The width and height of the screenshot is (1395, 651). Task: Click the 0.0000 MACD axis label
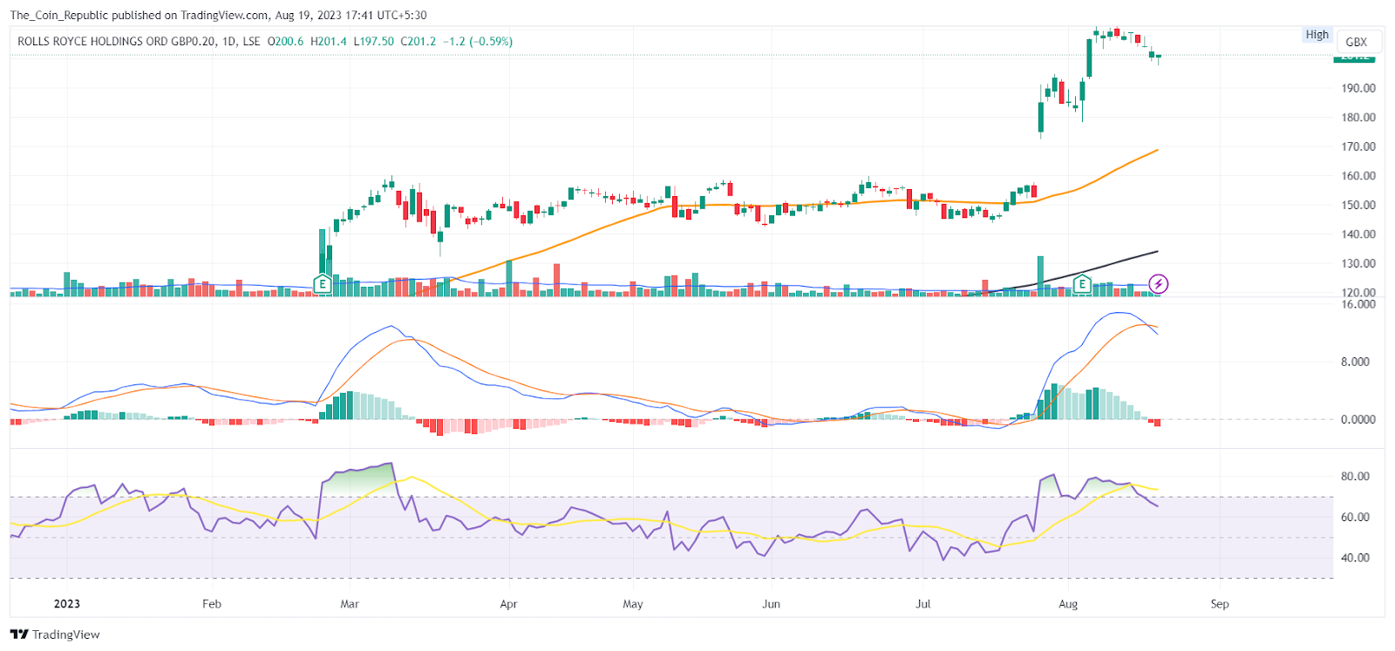click(x=1358, y=419)
